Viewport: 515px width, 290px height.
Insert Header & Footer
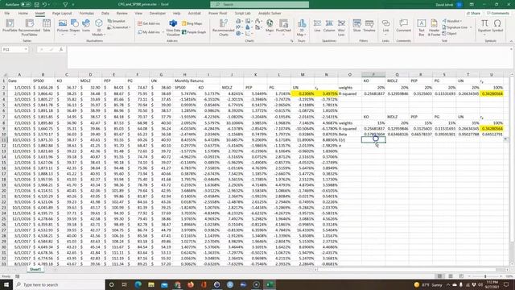(434, 27)
